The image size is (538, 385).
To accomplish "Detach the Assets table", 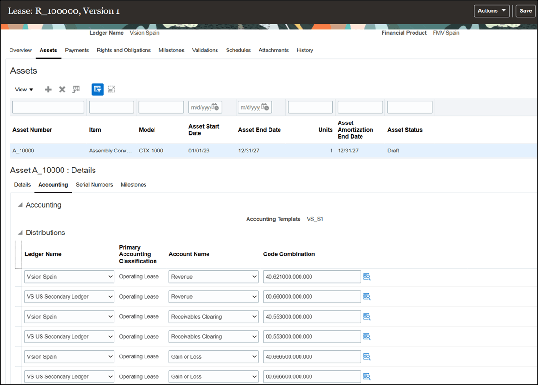I will coord(111,89).
